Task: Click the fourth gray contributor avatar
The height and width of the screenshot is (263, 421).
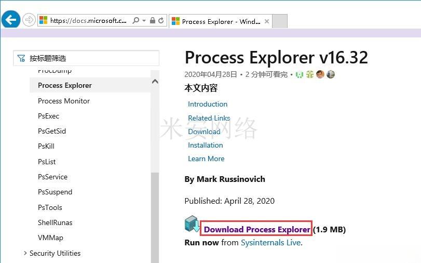Action: 331,74
